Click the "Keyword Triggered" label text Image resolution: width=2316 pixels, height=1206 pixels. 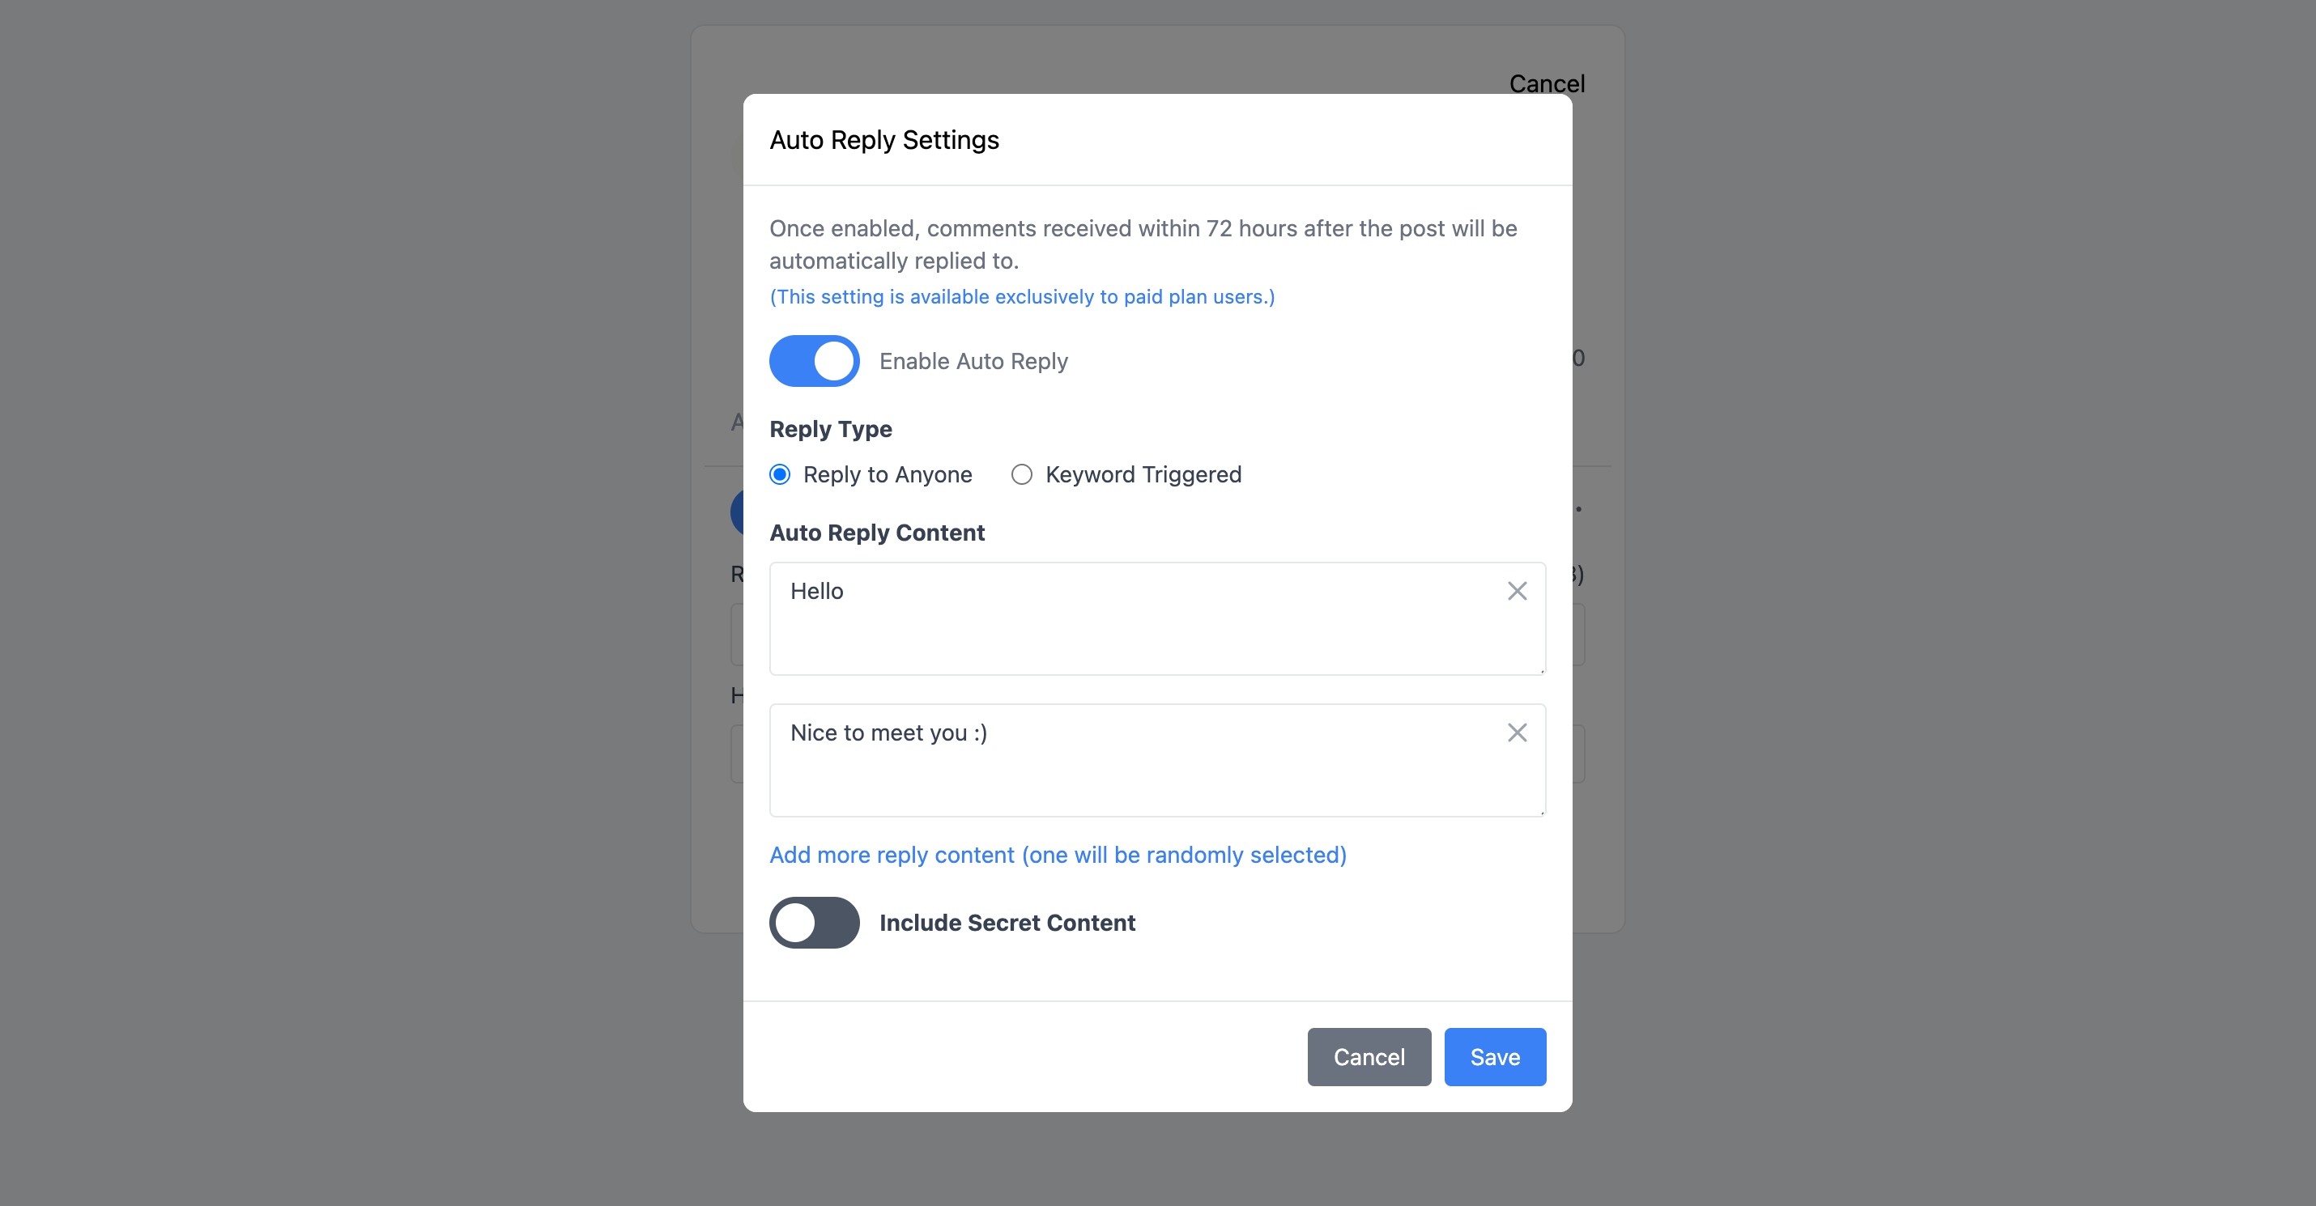(x=1143, y=474)
